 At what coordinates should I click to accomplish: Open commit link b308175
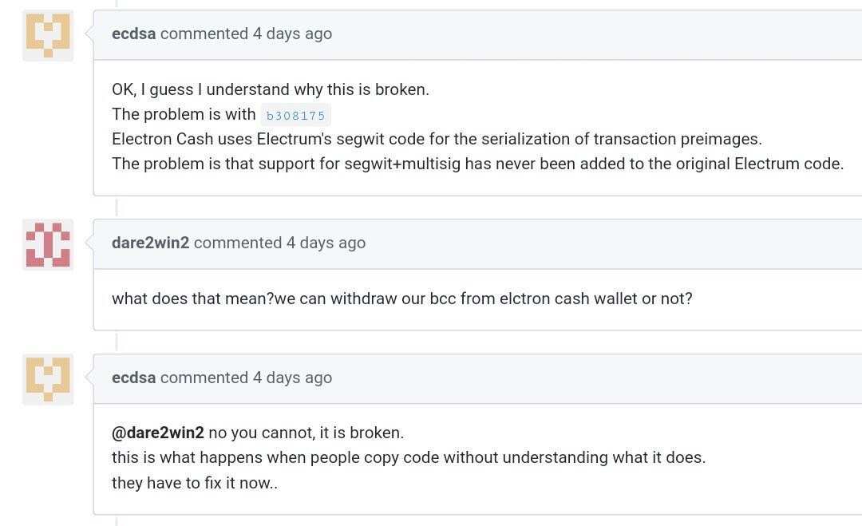[296, 115]
